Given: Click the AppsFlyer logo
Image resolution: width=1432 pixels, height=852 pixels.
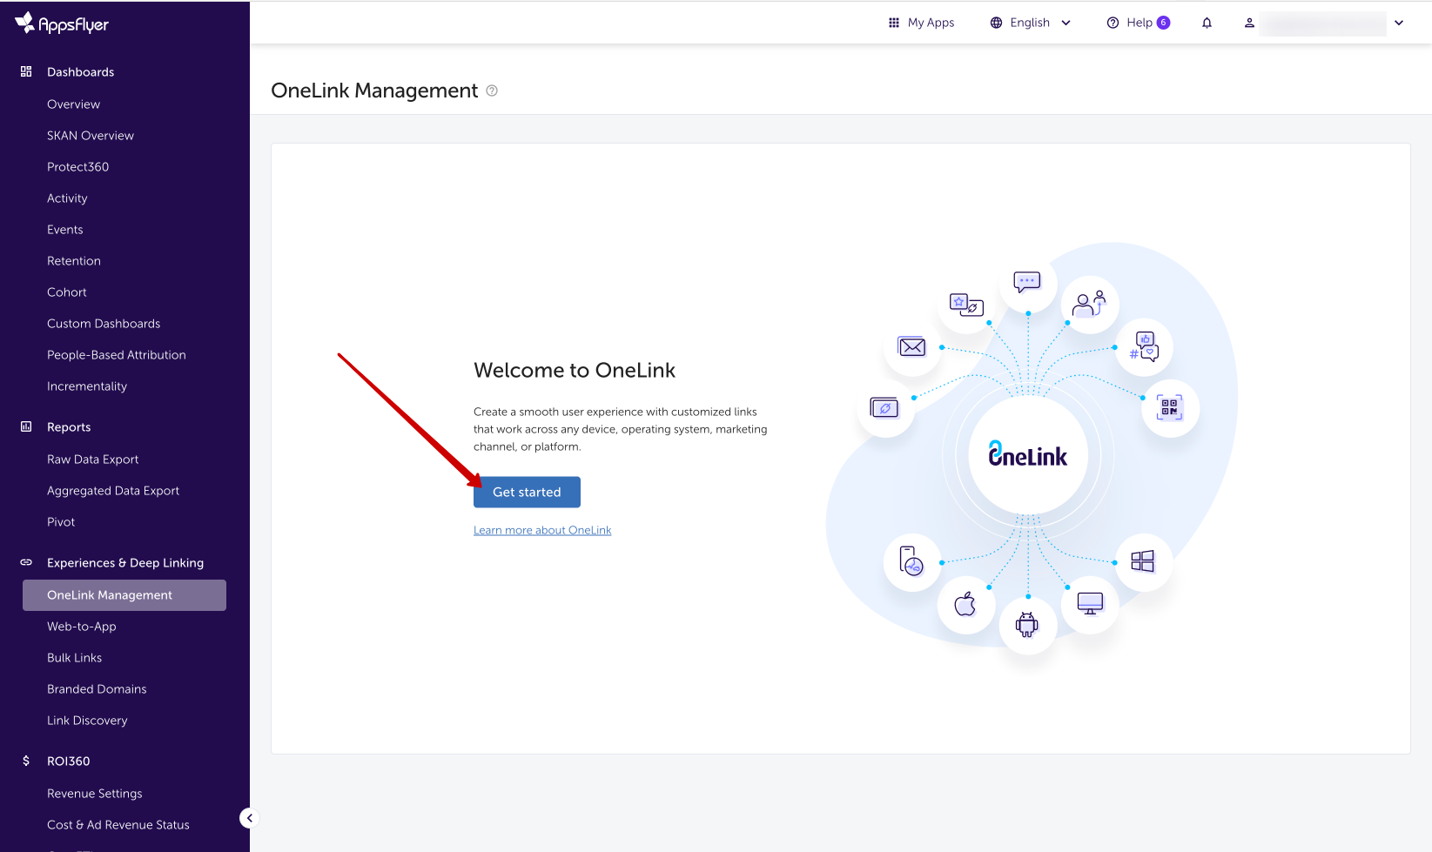Looking at the screenshot, I should coord(62,23).
